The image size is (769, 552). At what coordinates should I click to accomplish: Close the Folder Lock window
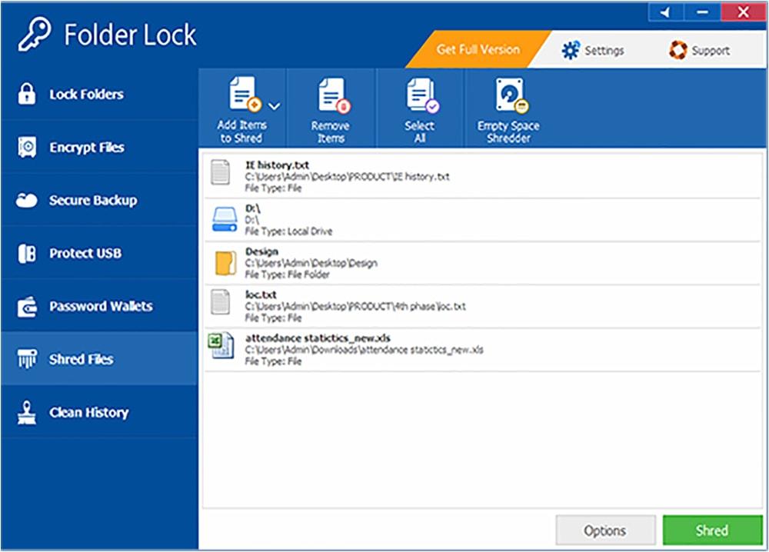click(744, 12)
